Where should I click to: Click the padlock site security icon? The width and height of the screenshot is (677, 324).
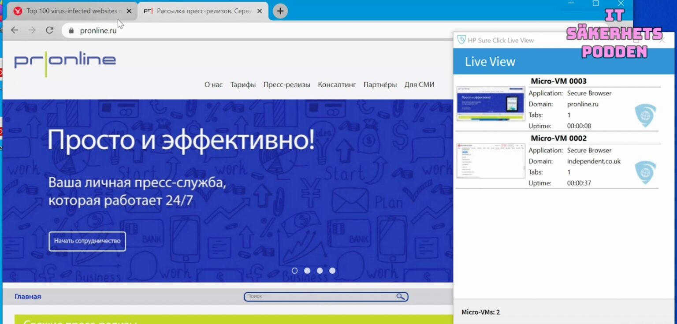pyautogui.click(x=71, y=31)
